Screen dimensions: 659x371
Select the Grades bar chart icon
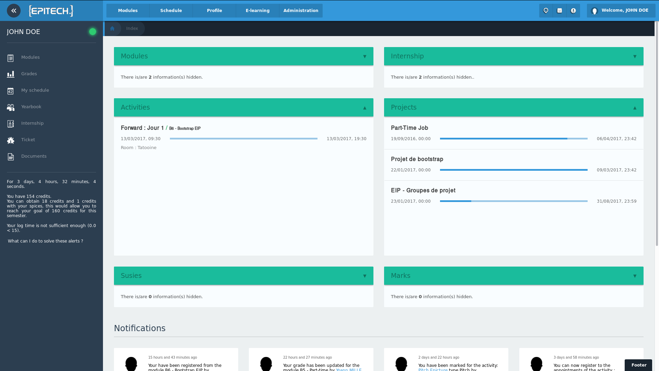(x=11, y=74)
